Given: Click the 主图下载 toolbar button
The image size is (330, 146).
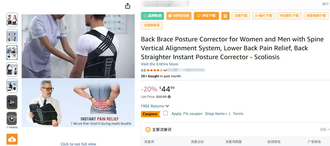Looking at the screenshot, I should [x=241, y=16].
